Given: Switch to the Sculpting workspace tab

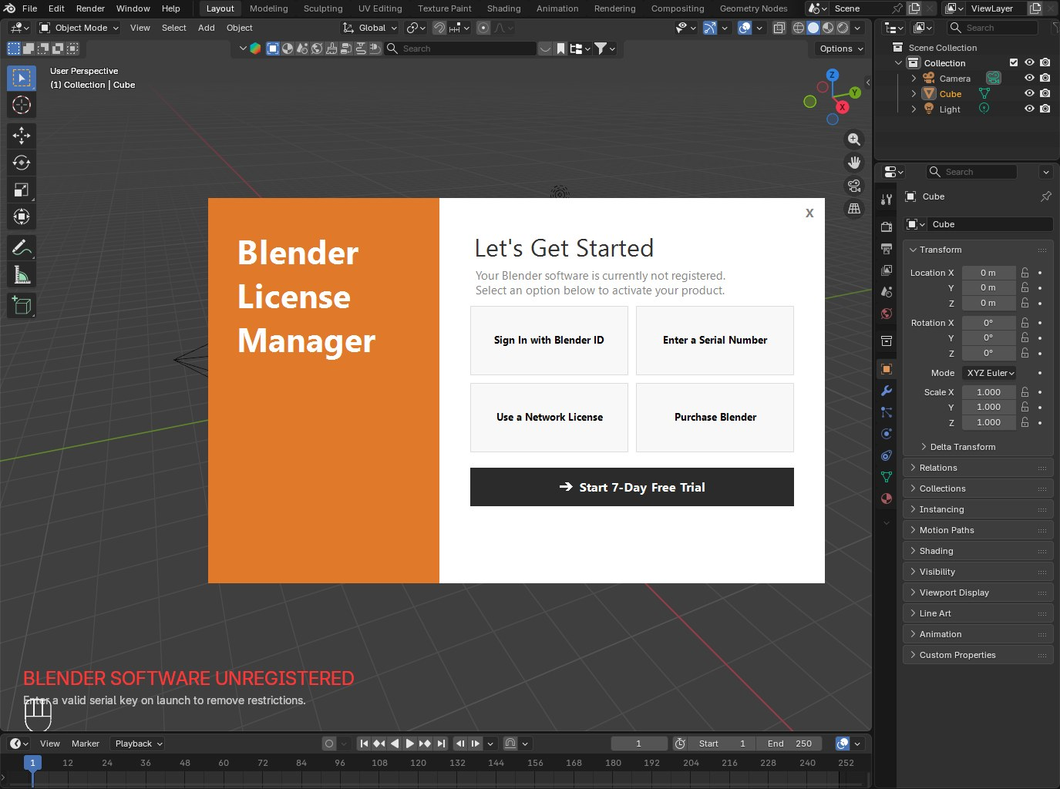Looking at the screenshot, I should (x=323, y=8).
